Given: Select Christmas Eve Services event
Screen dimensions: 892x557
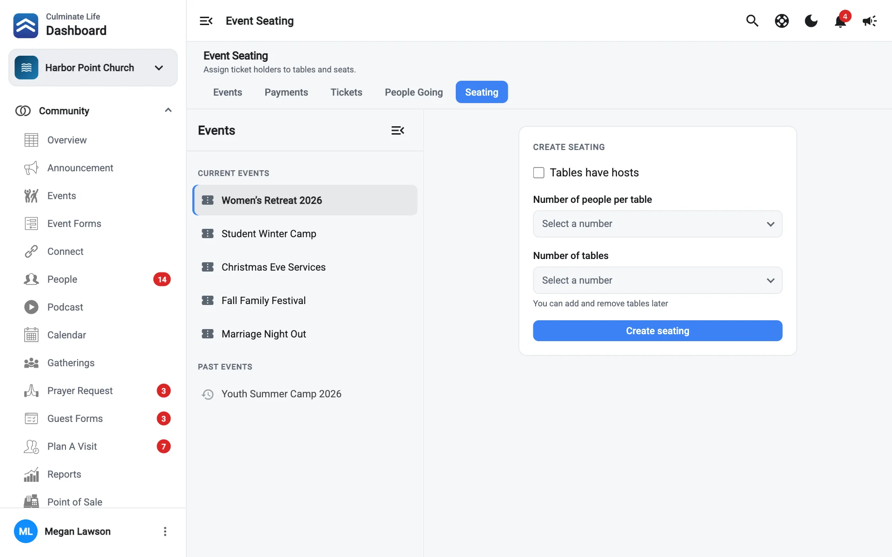Looking at the screenshot, I should point(305,267).
